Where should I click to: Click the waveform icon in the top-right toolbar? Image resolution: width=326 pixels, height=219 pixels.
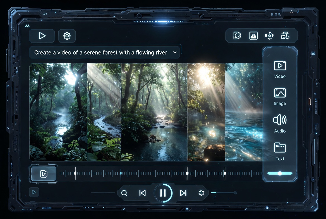pyautogui.click(x=253, y=35)
